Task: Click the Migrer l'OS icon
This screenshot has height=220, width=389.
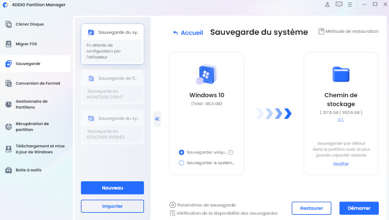Action: [8, 44]
